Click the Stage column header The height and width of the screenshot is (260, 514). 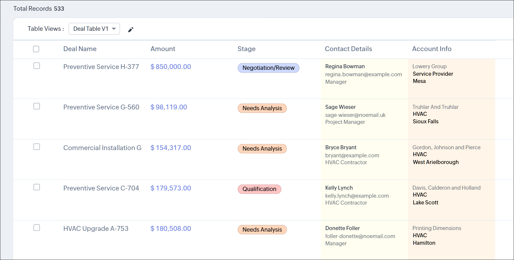tap(246, 49)
